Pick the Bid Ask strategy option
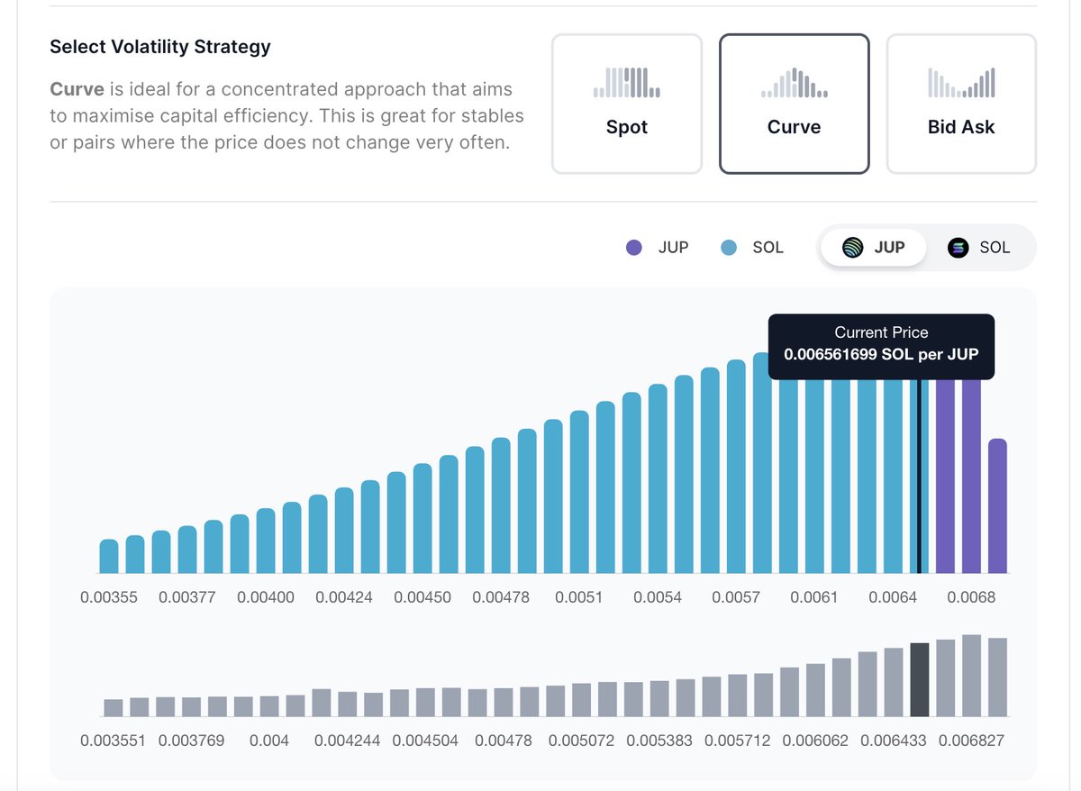This screenshot has width=1081, height=791. [961, 104]
